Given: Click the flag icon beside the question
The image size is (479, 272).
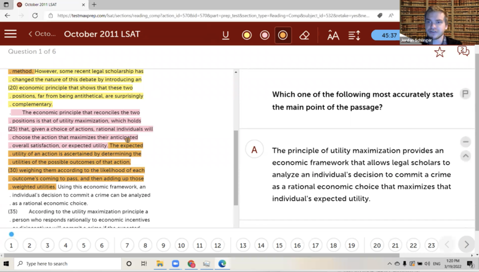Looking at the screenshot, I should point(465,94).
